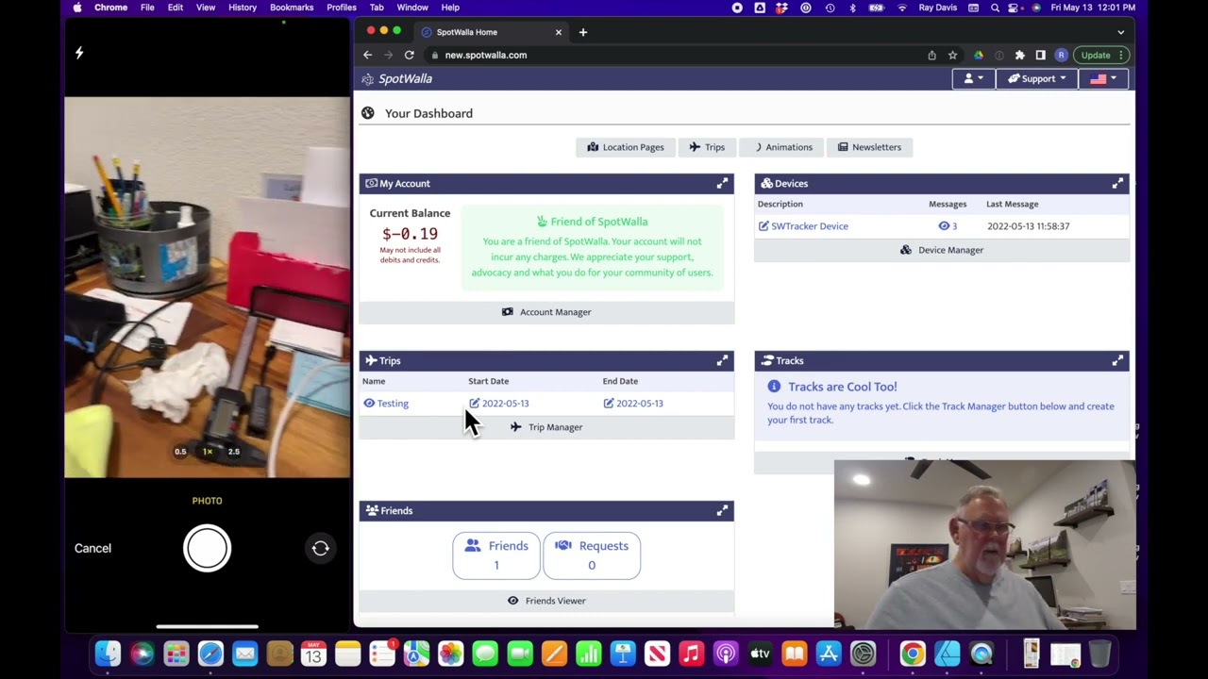Open Chrome extensions puzzle icon
The image size is (1208, 679).
[1019, 55]
